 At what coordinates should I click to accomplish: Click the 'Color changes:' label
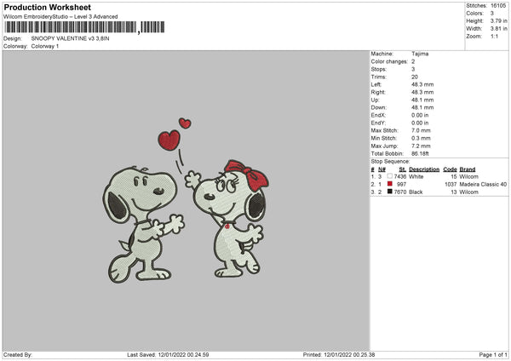coord(389,61)
